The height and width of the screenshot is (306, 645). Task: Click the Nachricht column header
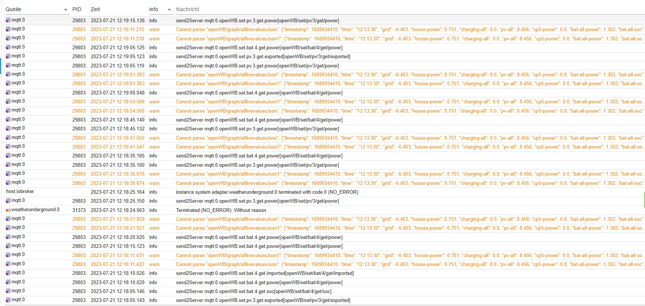tap(188, 9)
